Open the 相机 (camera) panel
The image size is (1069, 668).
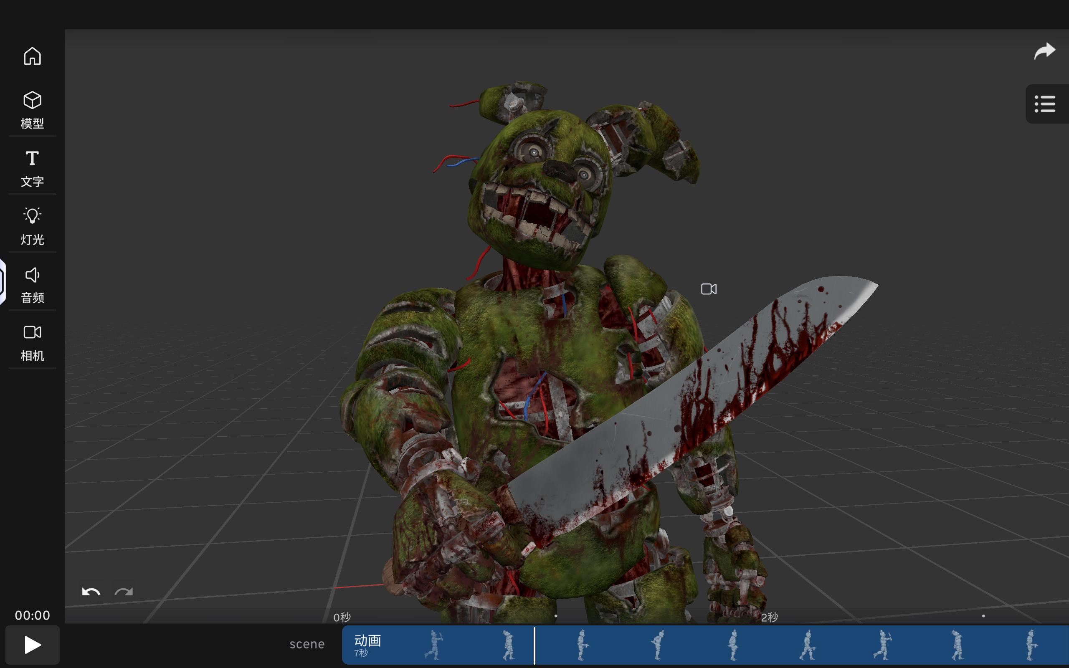(x=32, y=343)
